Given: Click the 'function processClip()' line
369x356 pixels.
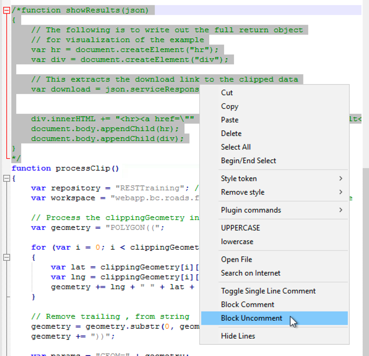Looking at the screenshot, I should coord(66,169).
